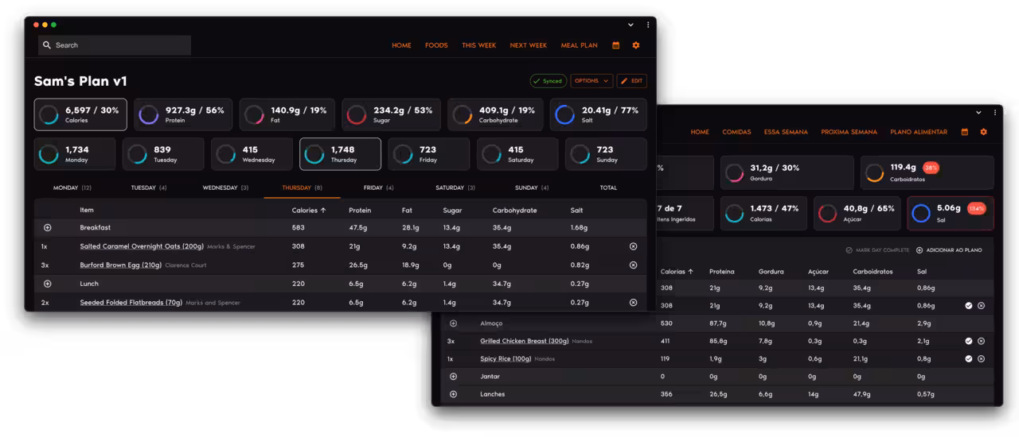Click the Sal progress ring, 5.06g
The height and width of the screenshot is (437, 1019).
point(921,213)
